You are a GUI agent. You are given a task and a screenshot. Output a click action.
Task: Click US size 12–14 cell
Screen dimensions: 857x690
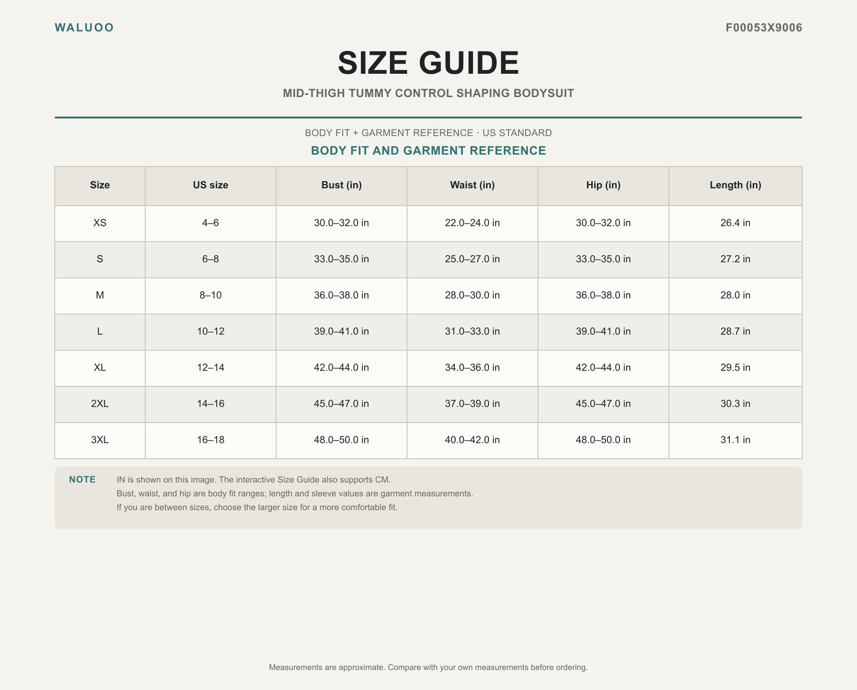point(210,368)
